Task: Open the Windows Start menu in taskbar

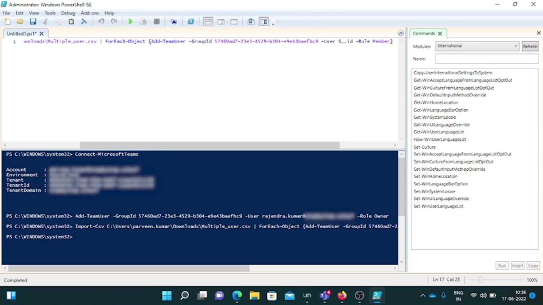Action: [x=167, y=296]
